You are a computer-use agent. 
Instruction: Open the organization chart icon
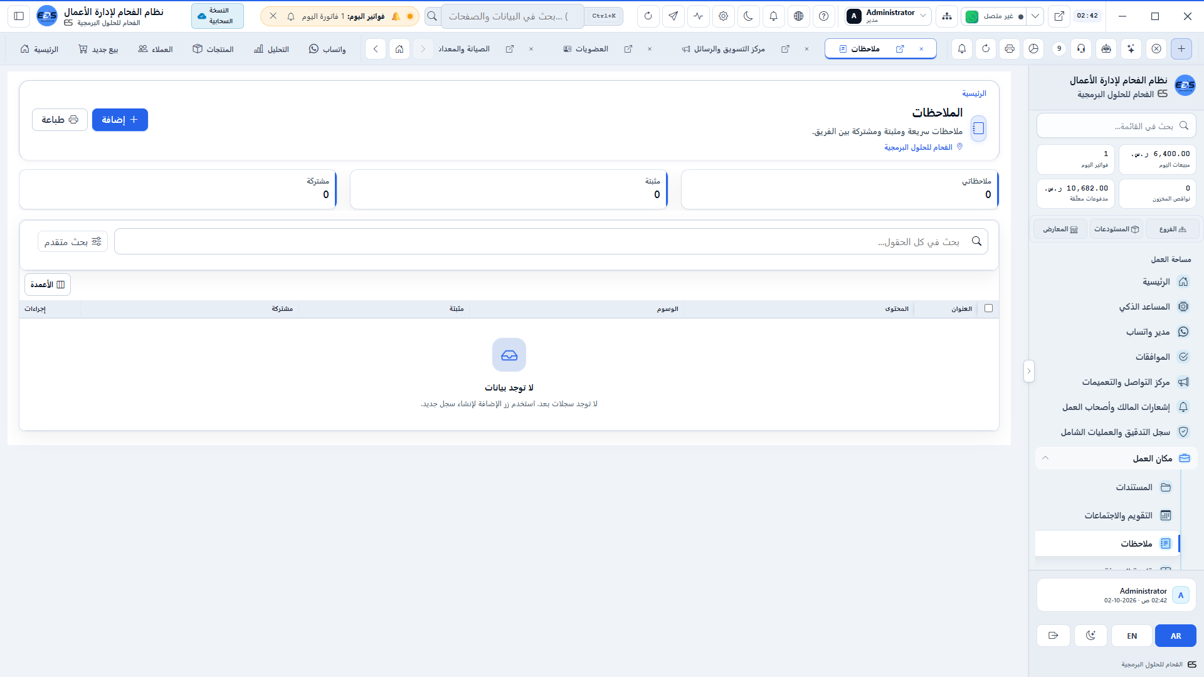tap(947, 16)
